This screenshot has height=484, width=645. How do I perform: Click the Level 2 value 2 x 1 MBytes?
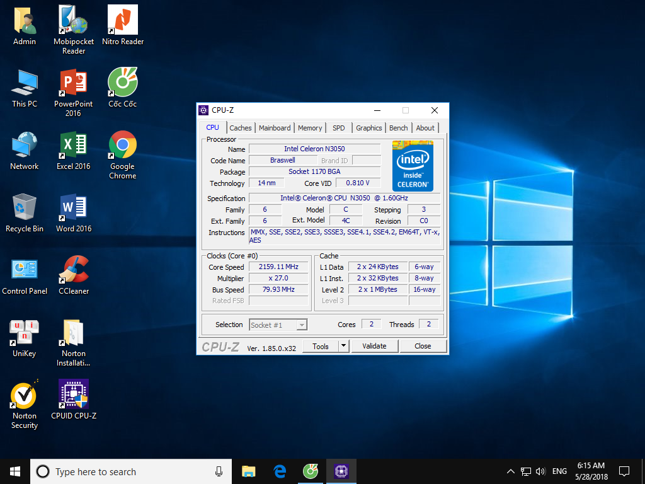pos(378,289)
